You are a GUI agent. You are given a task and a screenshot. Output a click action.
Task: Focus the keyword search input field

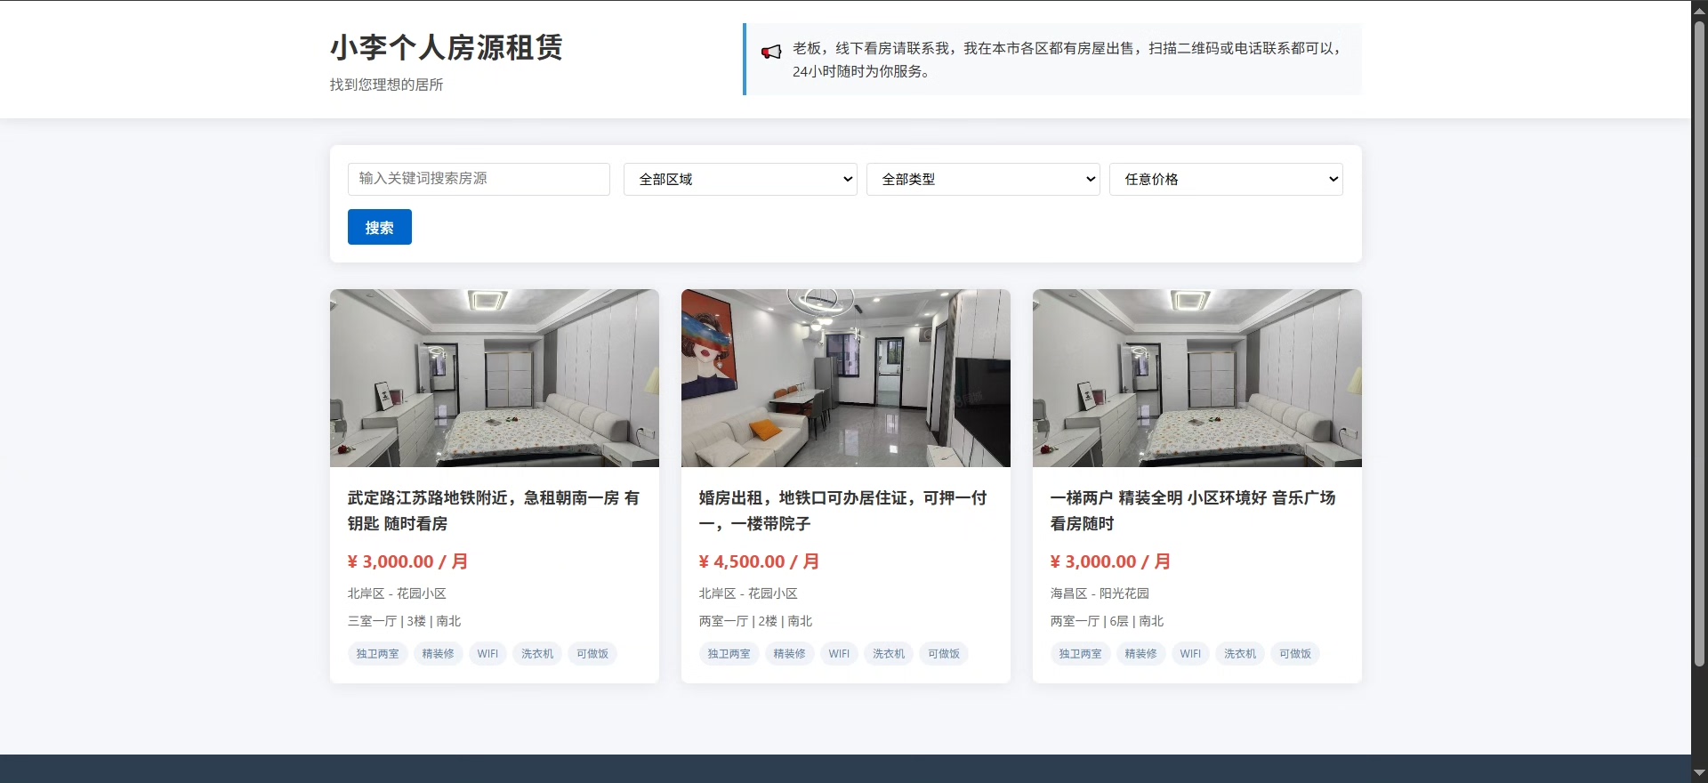tap(479, 179)
